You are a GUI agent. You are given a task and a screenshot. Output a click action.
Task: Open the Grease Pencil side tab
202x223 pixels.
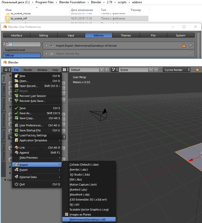(x=4, y=152)
